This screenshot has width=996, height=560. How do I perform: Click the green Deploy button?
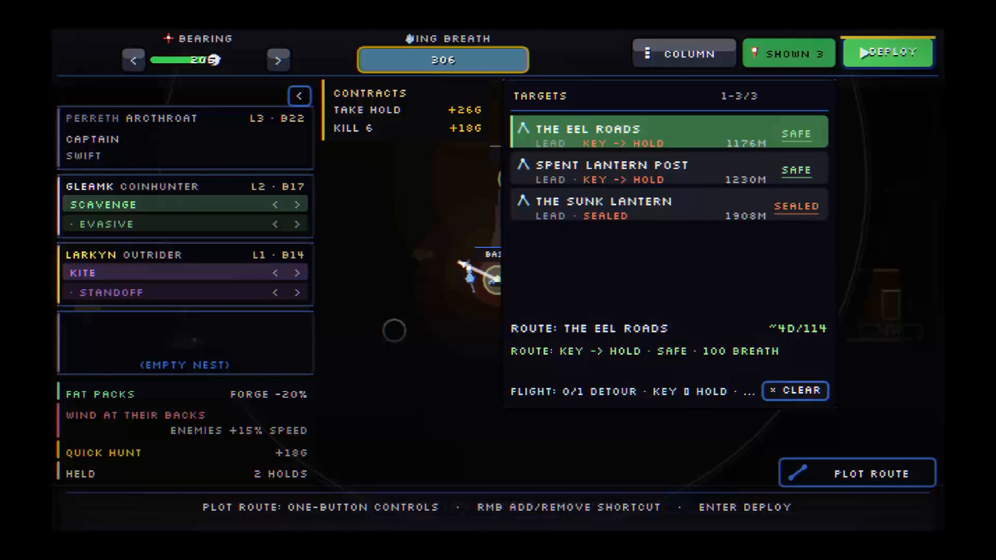point(888,52)
